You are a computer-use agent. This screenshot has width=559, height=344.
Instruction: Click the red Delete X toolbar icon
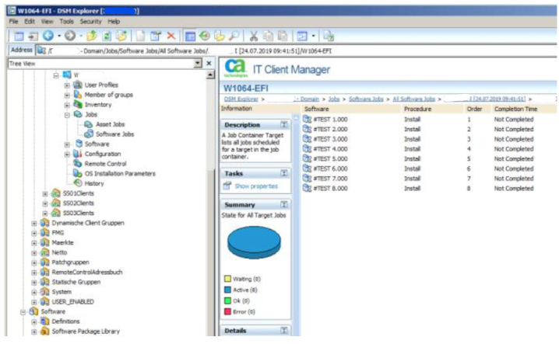[x=171, y=36]
